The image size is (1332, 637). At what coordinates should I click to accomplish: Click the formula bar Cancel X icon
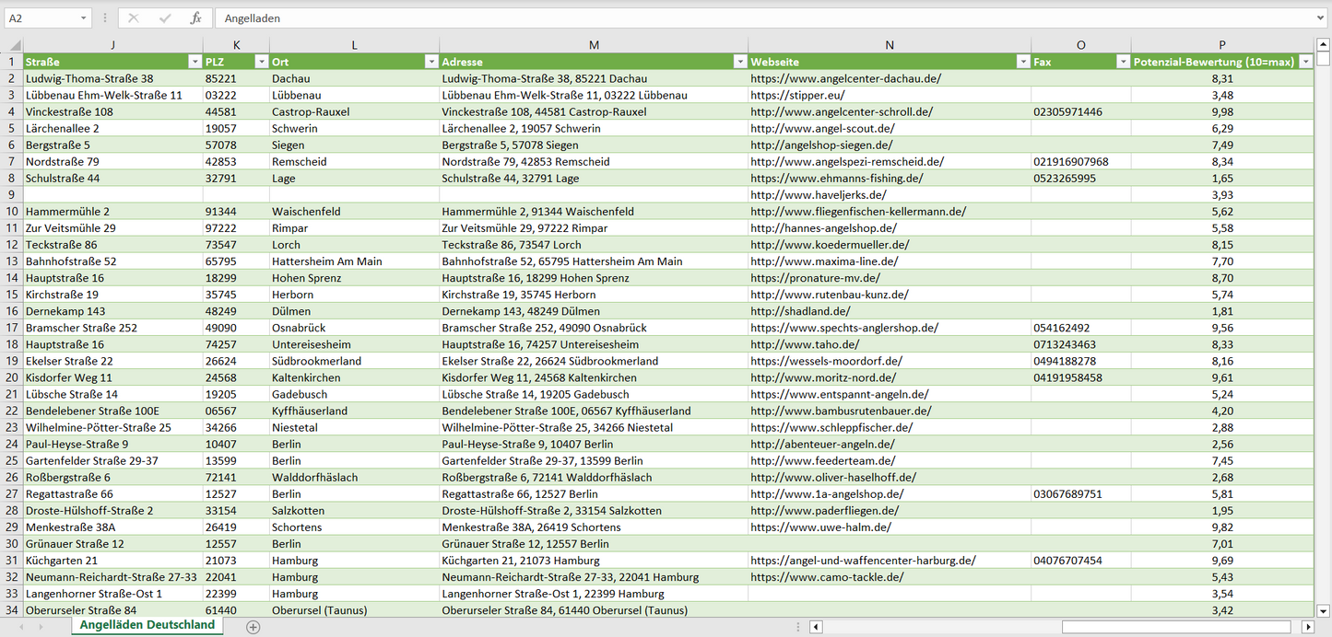[134, 18]
